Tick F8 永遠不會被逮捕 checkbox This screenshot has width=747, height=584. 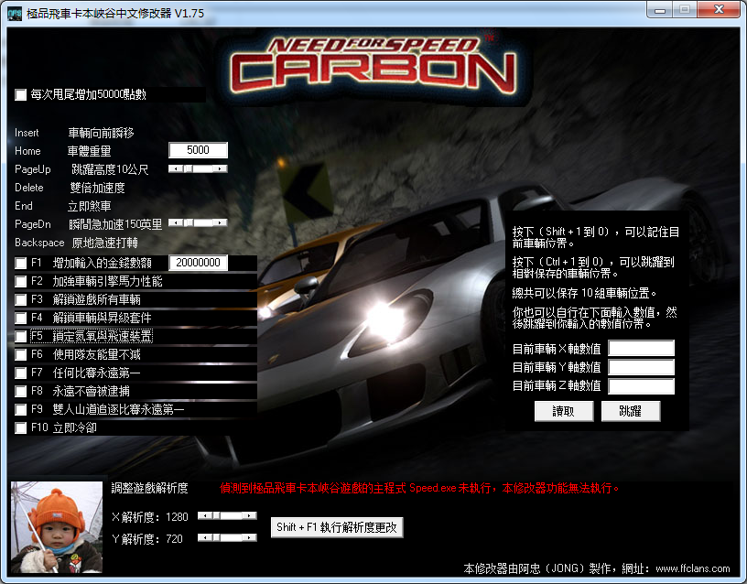click(x=20, y=391)
